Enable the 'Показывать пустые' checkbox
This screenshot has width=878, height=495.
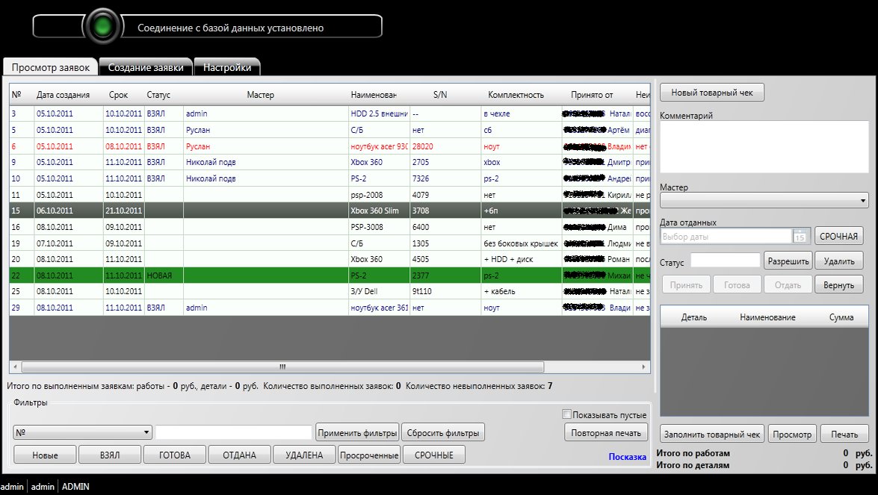[x=567, y=414]
